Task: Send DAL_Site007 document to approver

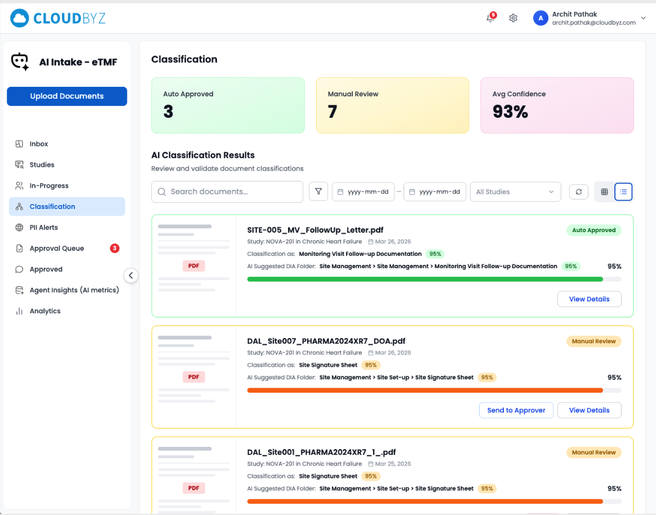Action: pyautogui.click(x=516, y=410)
